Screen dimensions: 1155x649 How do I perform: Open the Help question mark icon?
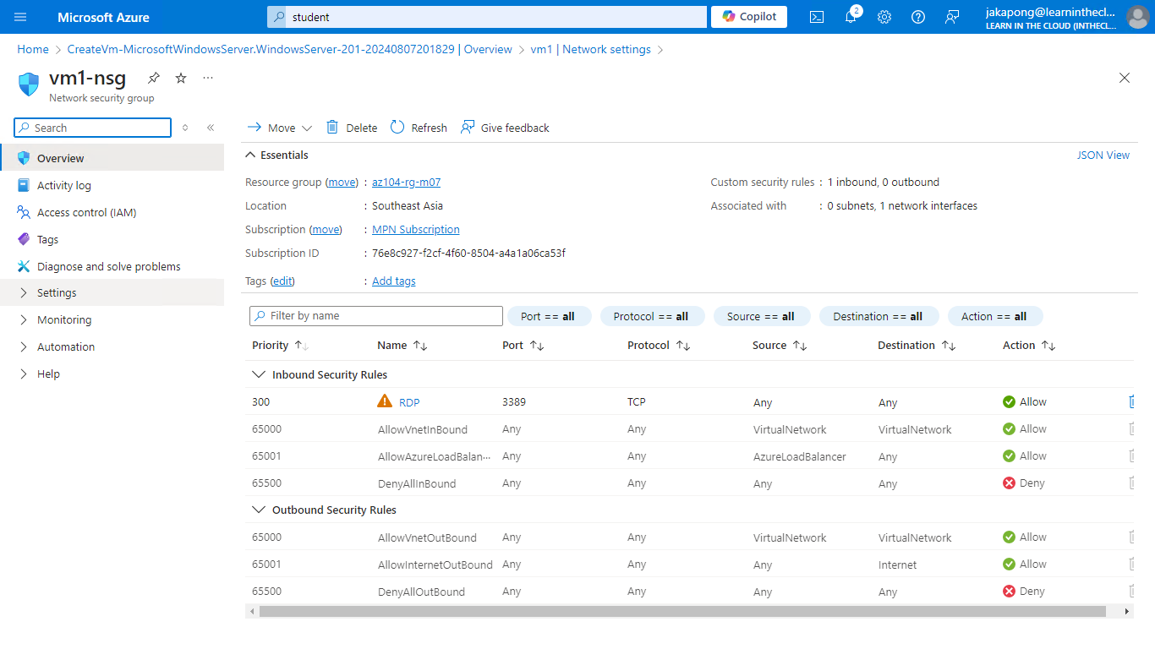tap(918, 17)
